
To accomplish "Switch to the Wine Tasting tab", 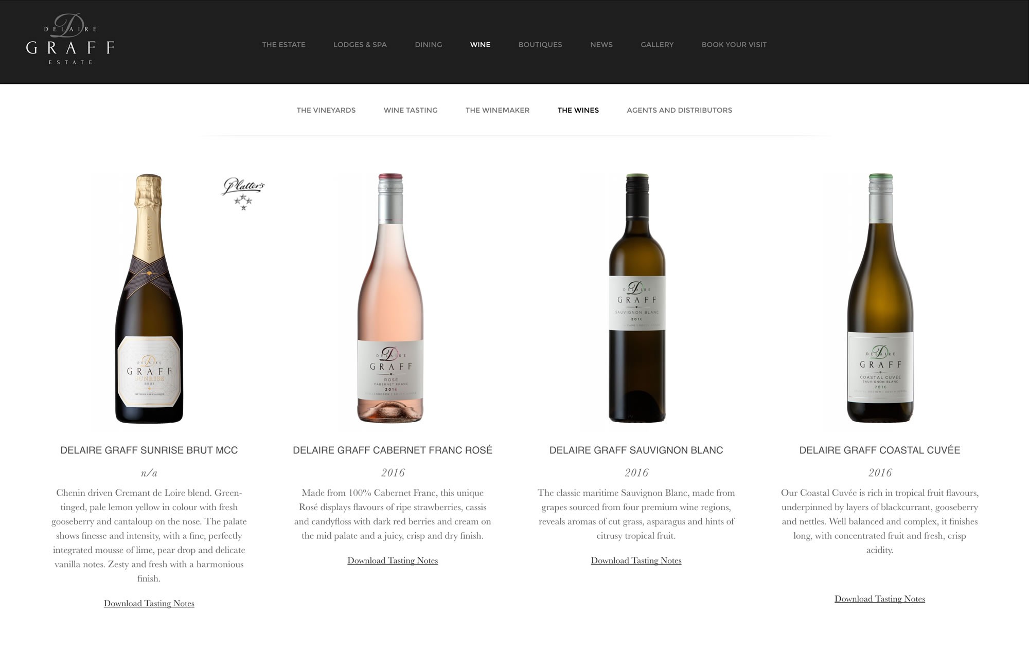I will click(x=411, y=110).
